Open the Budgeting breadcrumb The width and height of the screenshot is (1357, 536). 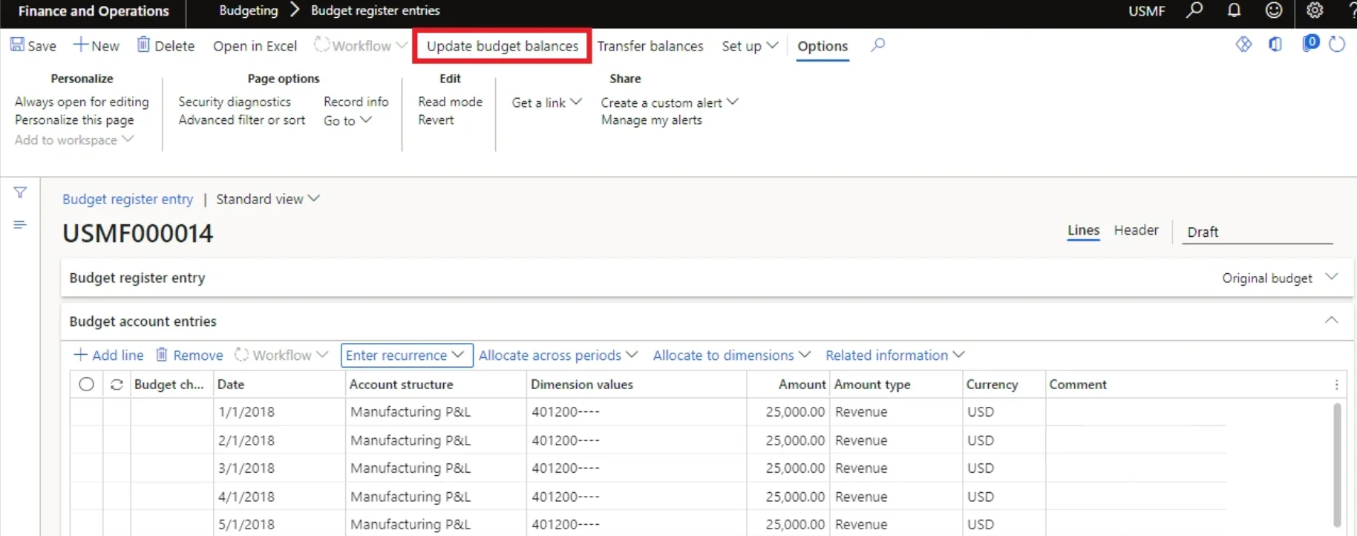tap(249, 10)
